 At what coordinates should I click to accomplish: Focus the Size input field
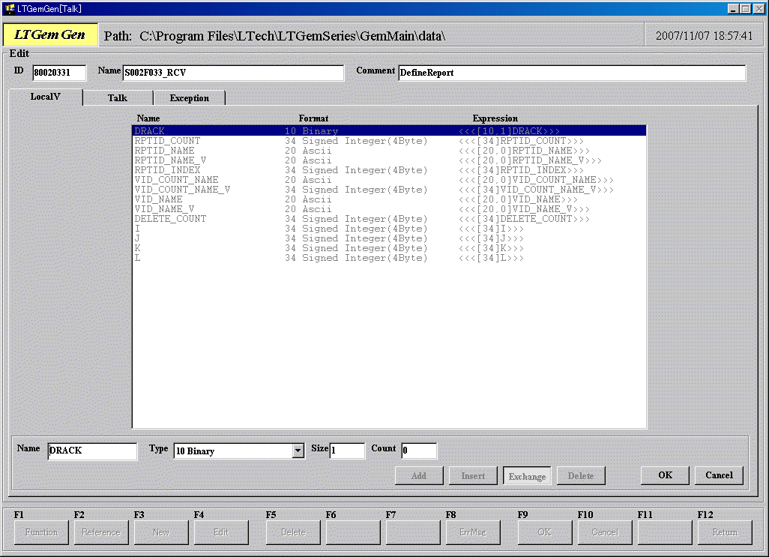347,451
